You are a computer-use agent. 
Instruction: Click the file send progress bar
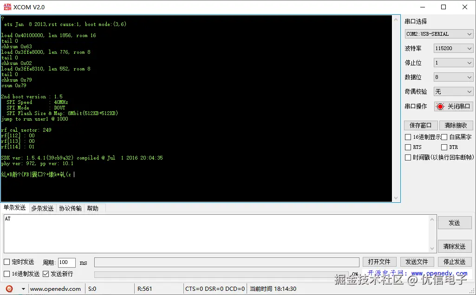pyautogui.click(x=222, y=275)
